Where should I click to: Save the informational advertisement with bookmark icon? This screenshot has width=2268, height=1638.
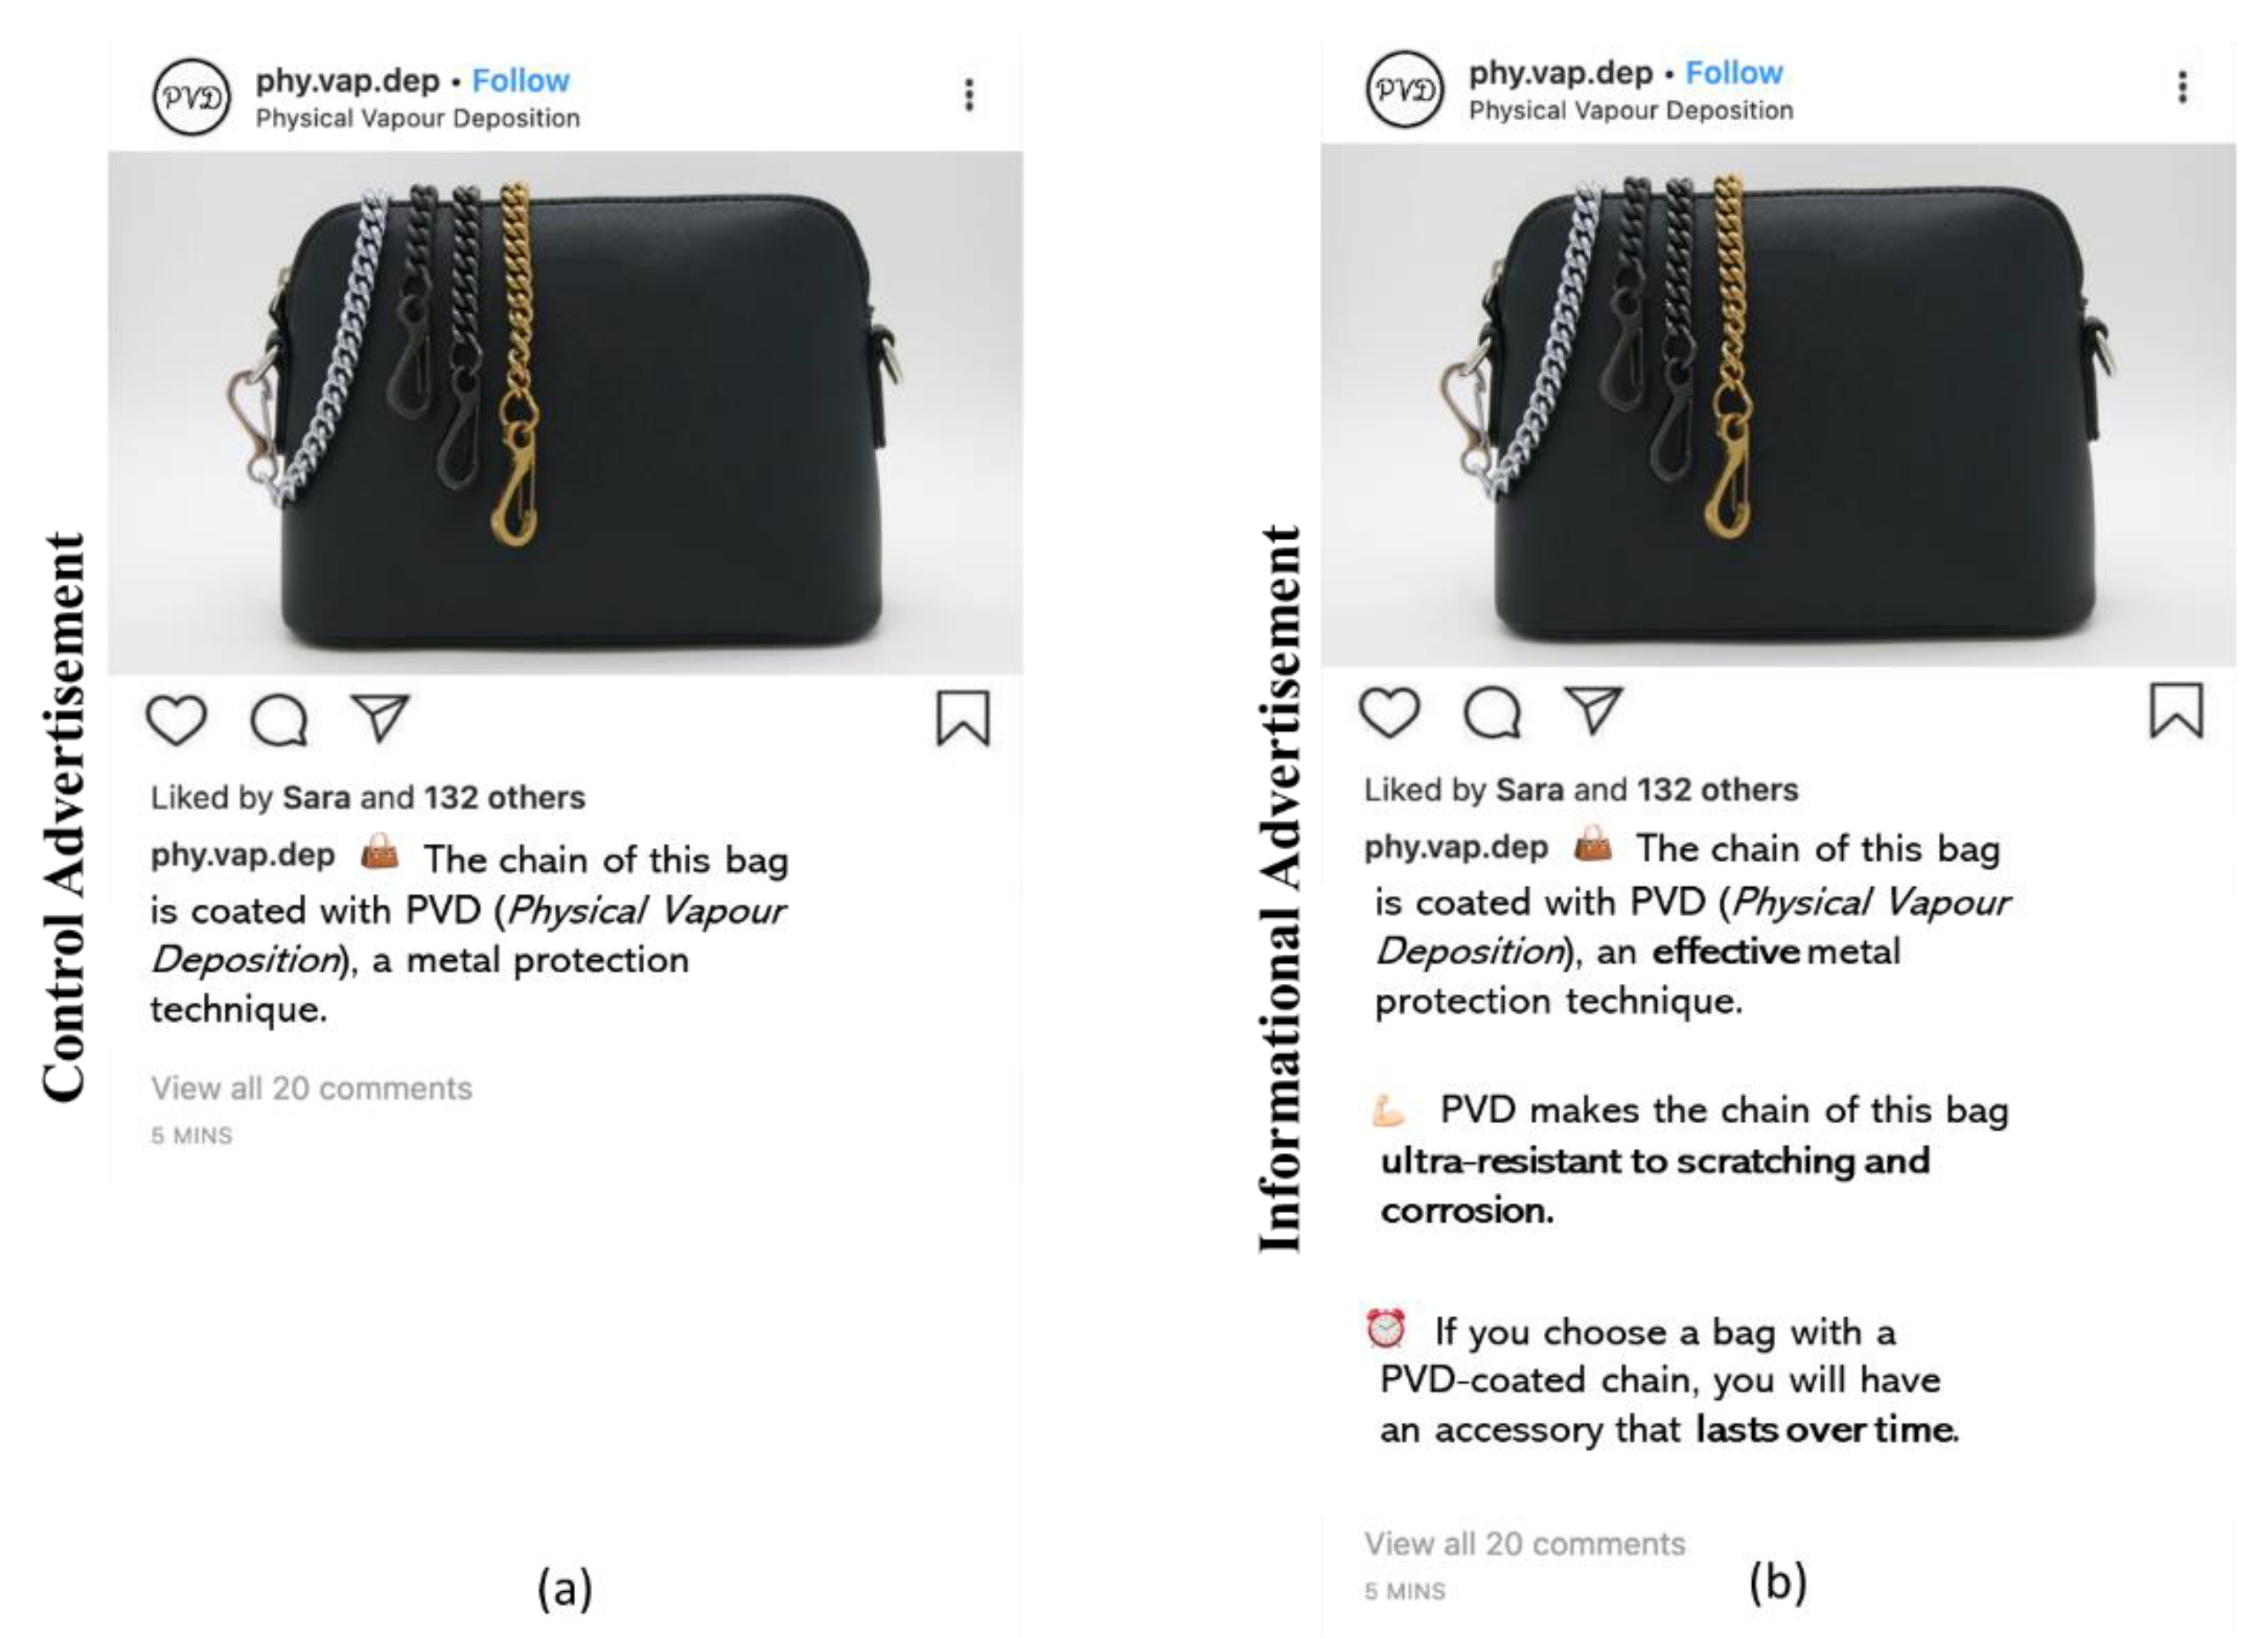tap(2176, 710)
